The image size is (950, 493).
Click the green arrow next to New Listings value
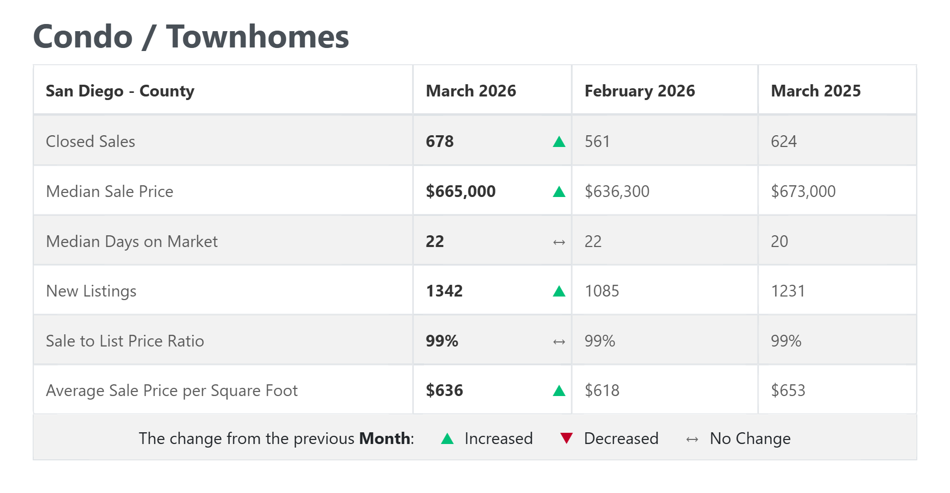click(x=559, y=291)
